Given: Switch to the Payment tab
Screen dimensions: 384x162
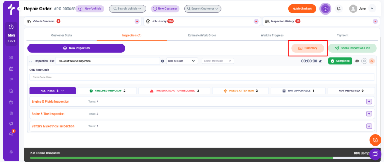Looking at the screenshot, I should pyautogui.click(x=342, y=35).
